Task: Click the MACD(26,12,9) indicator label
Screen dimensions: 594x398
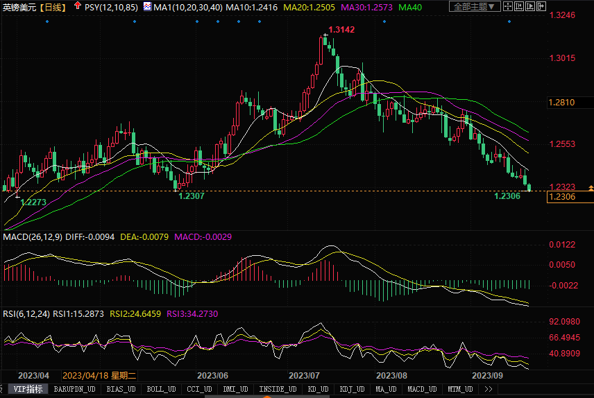Action: 33,237
